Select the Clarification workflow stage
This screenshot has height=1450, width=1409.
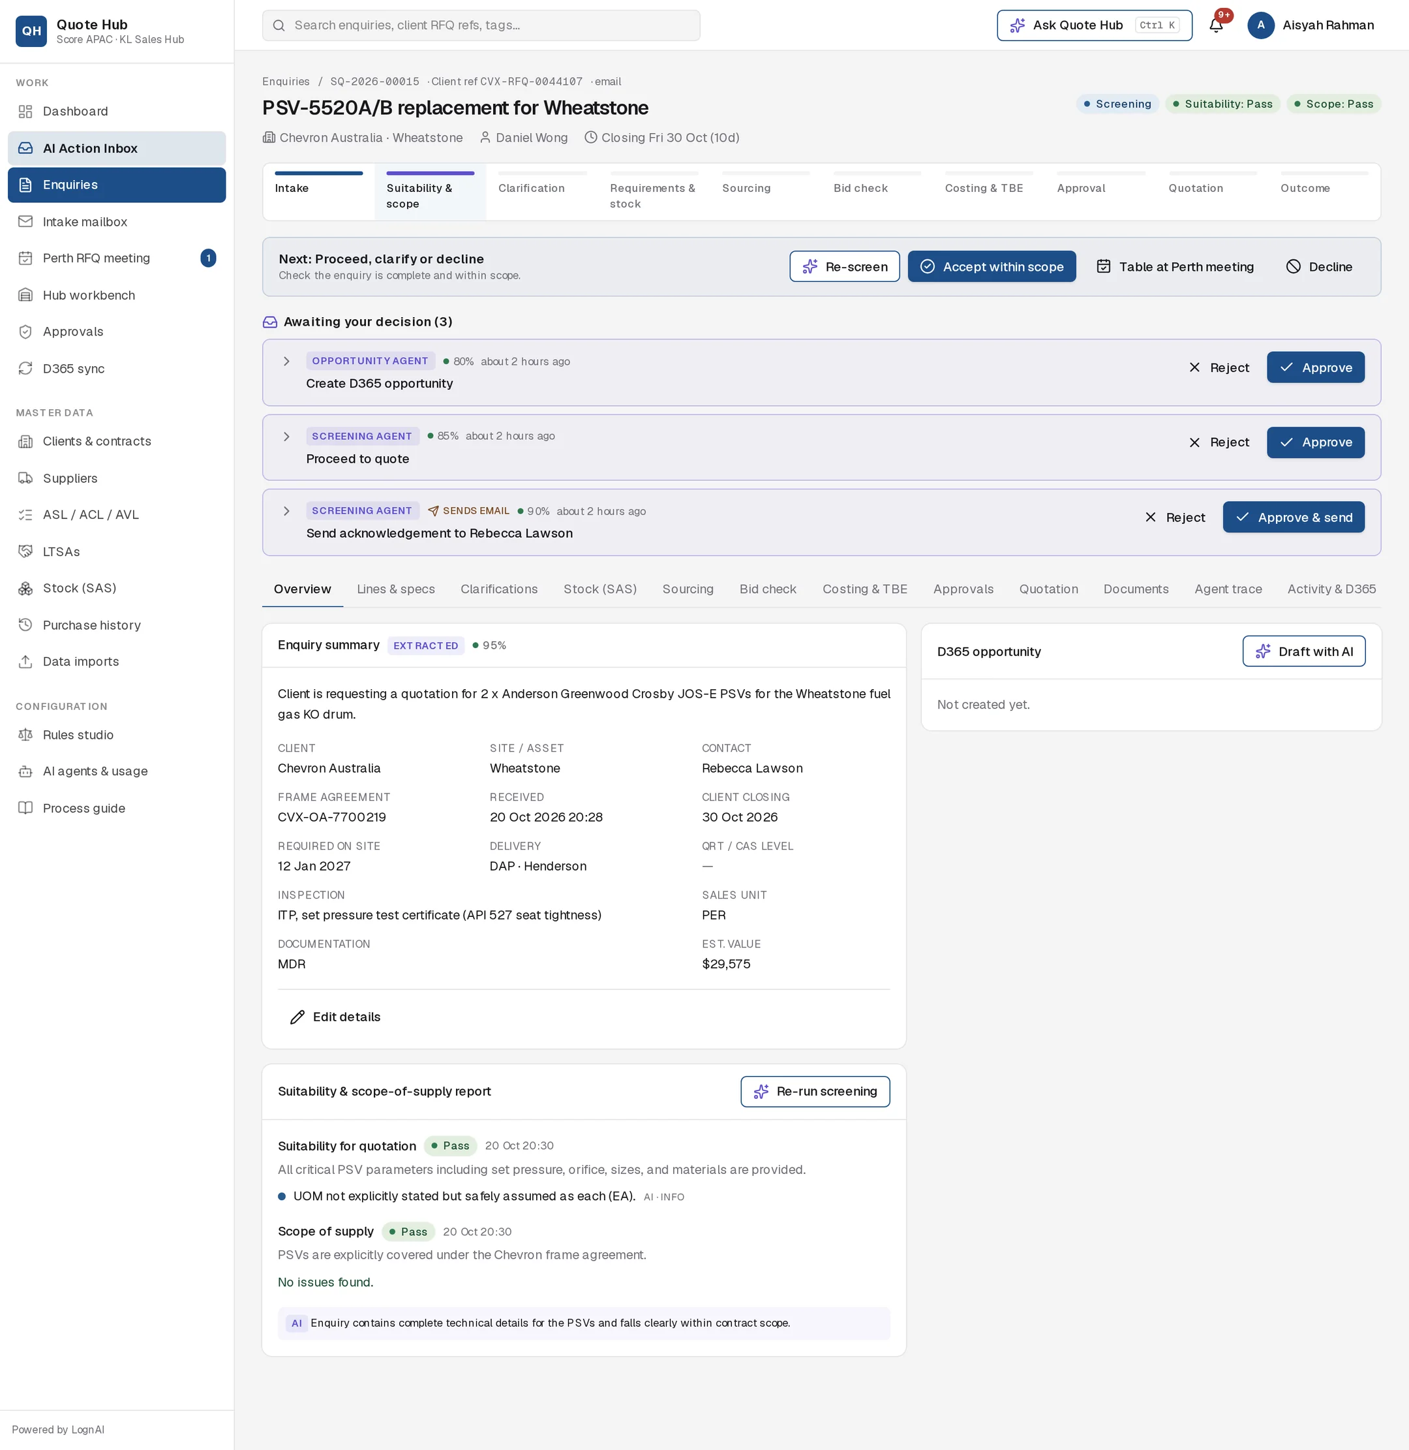[541, 191]
